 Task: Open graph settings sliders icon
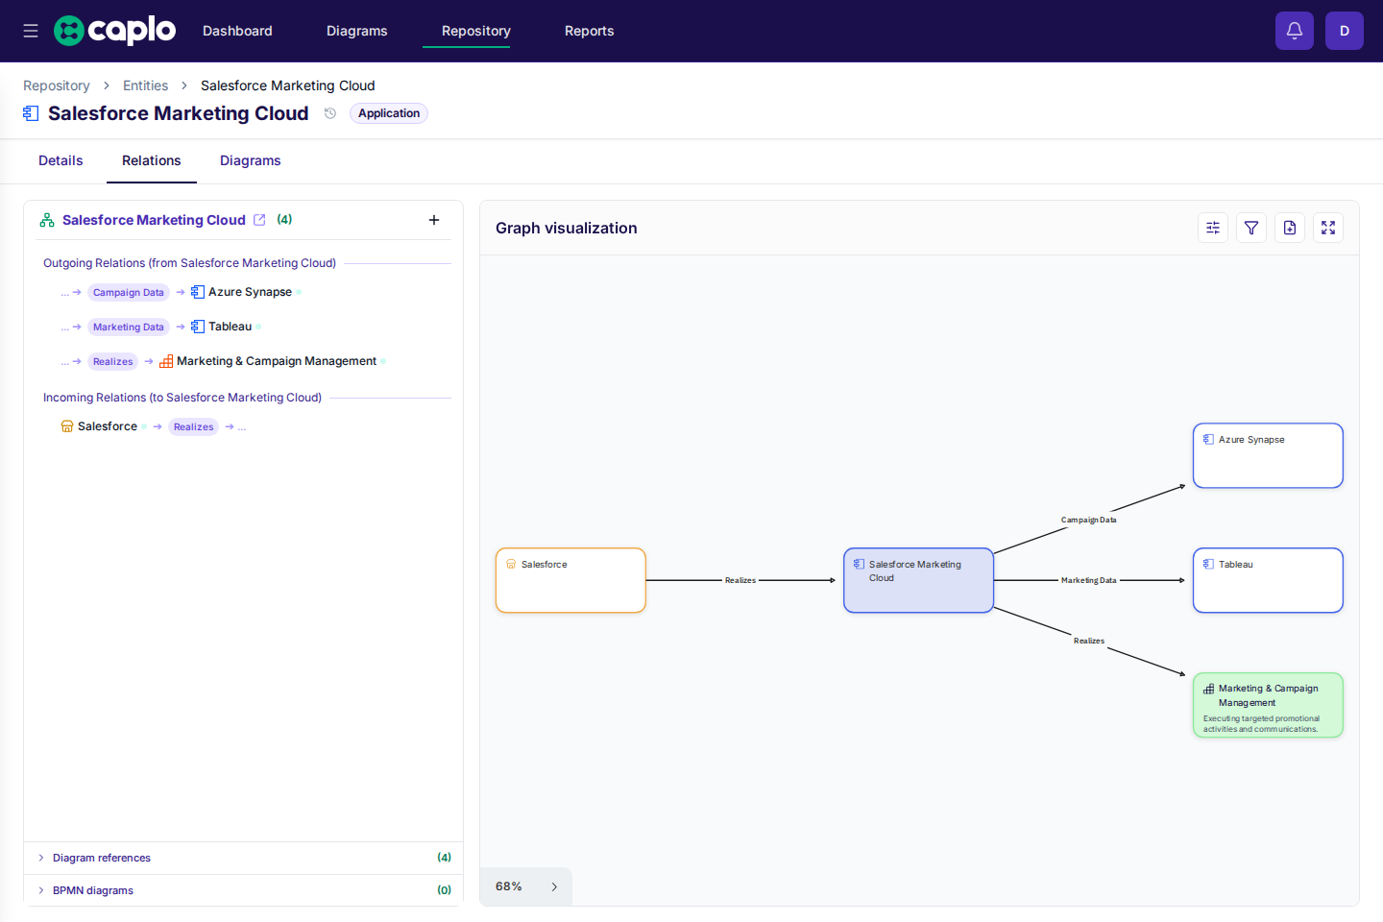[1213, 228]
